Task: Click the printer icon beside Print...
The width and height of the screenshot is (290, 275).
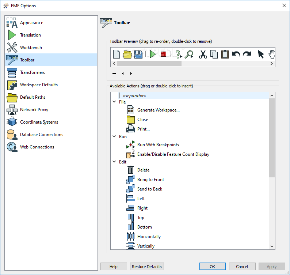Action: (x=131, y=129)
